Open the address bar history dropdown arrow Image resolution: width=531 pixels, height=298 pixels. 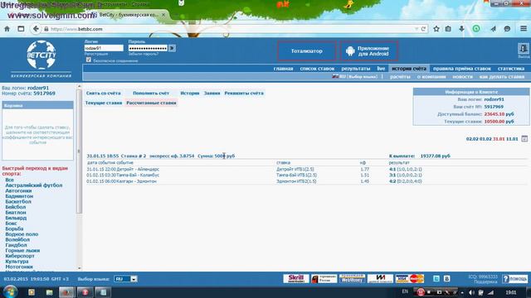pos(417,29)
